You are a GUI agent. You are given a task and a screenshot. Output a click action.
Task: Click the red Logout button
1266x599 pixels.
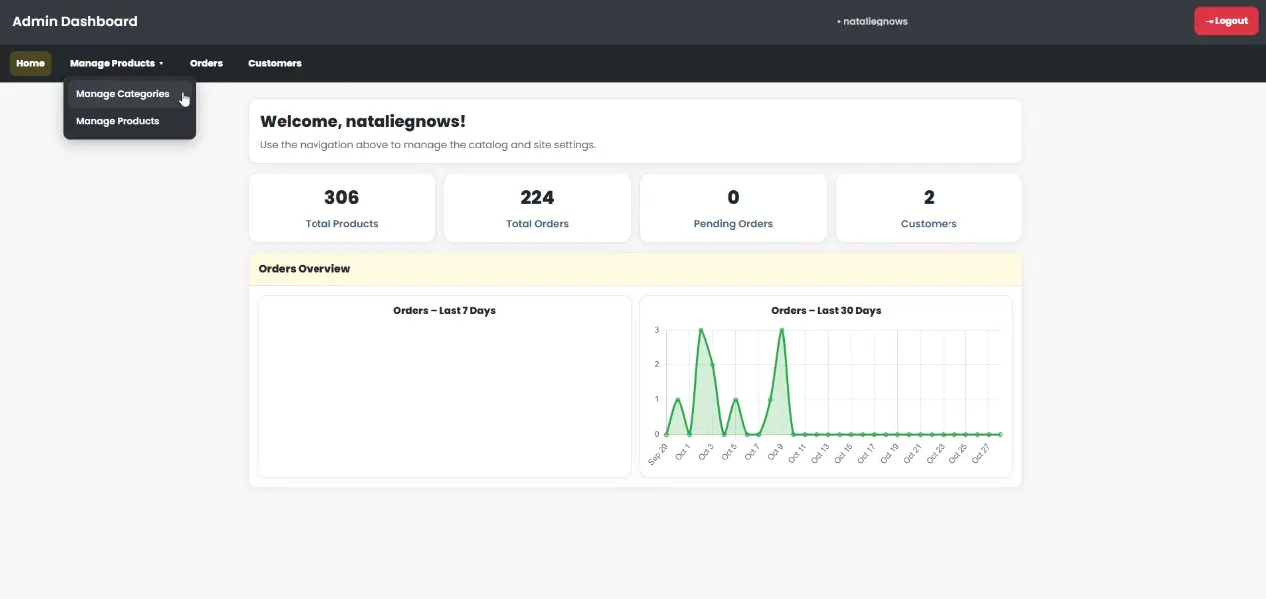click(x=1226, y=21)
